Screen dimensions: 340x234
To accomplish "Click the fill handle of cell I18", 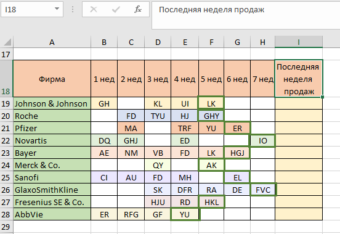I will (322, 97).
